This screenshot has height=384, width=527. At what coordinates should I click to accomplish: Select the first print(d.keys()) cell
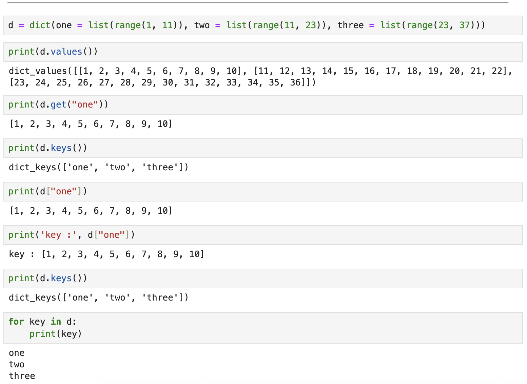(x=263, y=148)
